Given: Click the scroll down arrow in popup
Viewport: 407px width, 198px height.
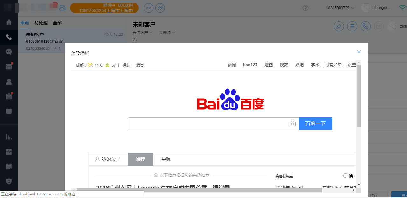Looking at the screenshot, I should coord(359,184).
